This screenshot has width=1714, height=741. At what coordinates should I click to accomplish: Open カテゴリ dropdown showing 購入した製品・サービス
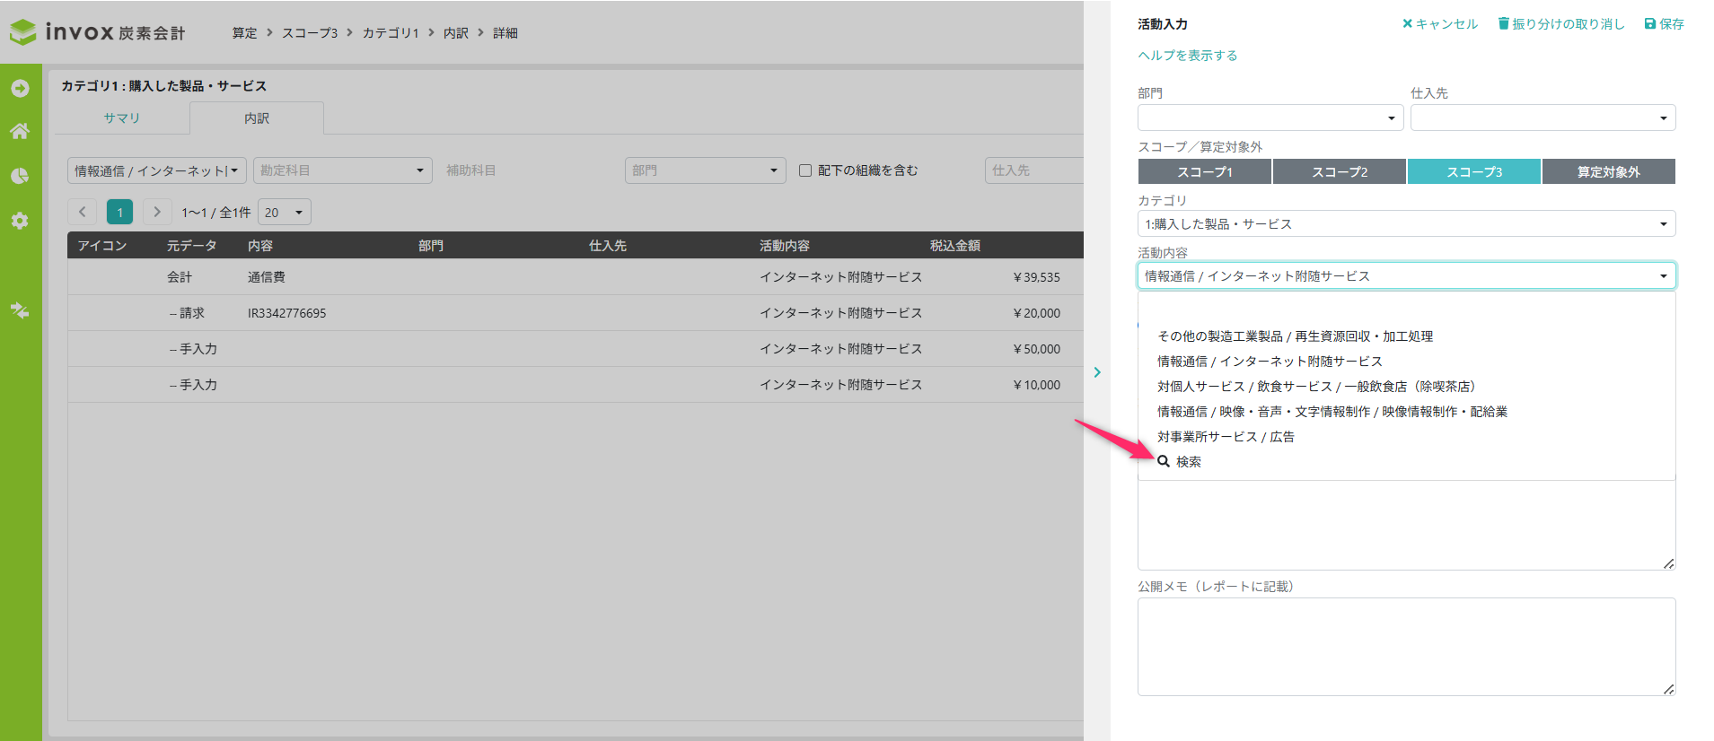click(x=1406, y=223)
